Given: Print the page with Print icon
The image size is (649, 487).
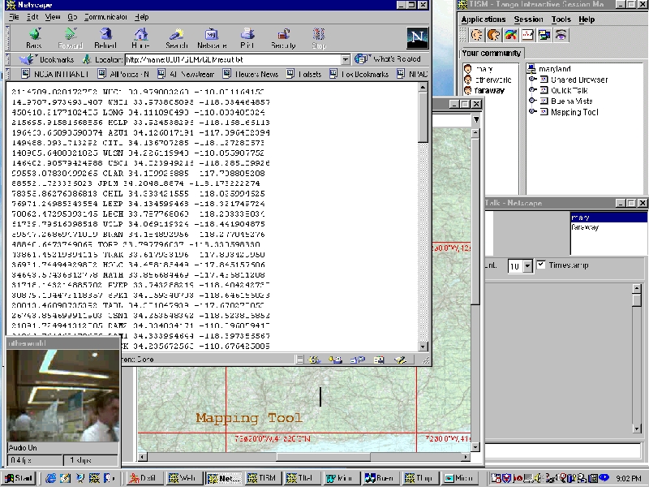Looking at the screenshot, I should coord(247,34).
